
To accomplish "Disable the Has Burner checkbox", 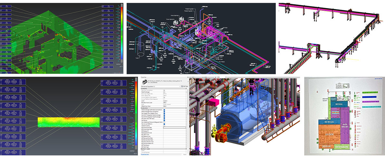I will [x=164, y=121].
